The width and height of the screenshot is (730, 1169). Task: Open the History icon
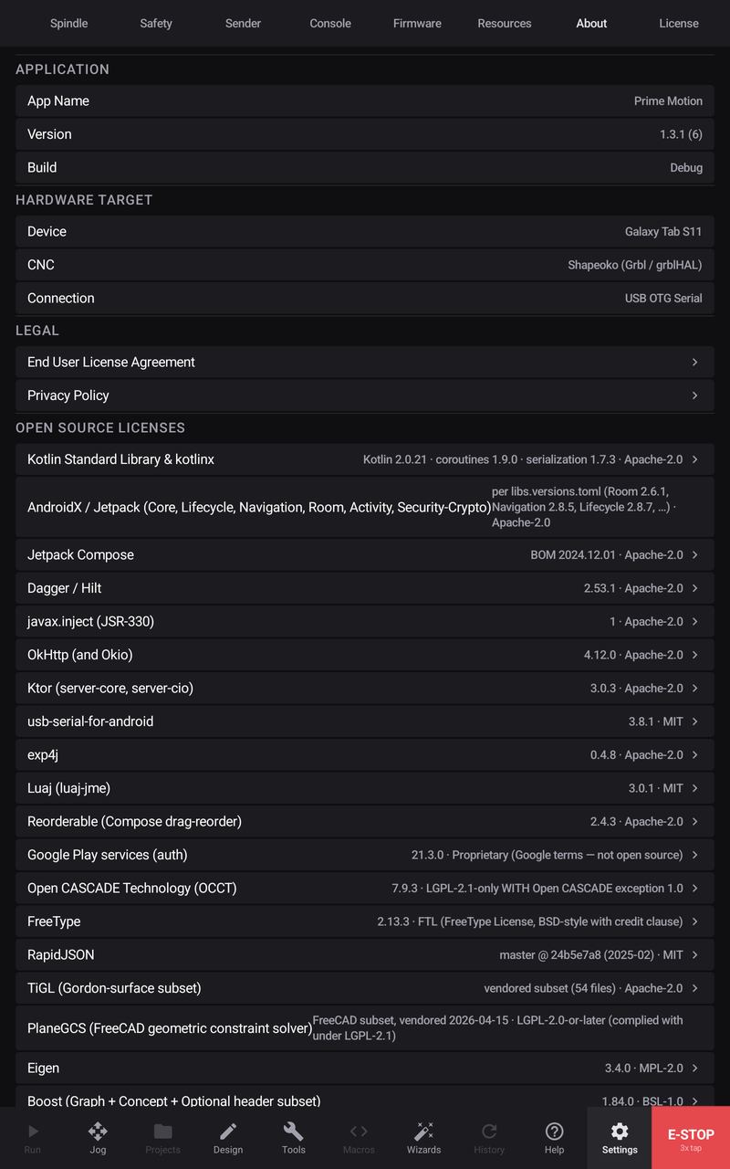click(489, 1132)
